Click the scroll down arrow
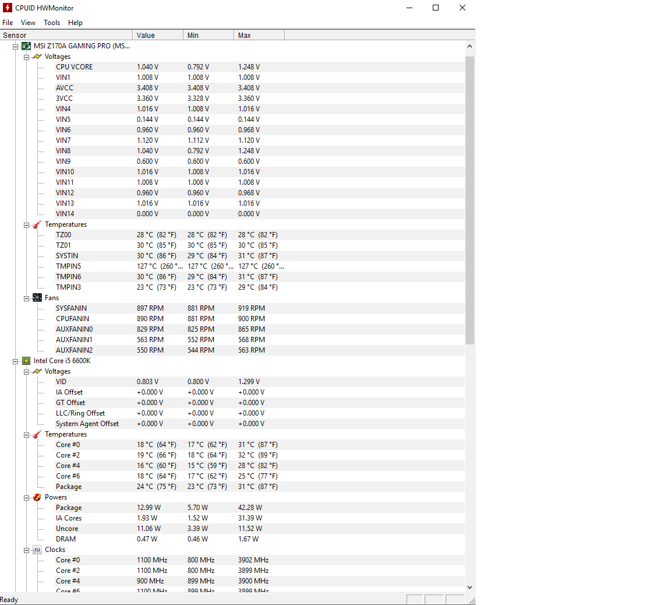The image size is (671, 605). click(470, 588)
